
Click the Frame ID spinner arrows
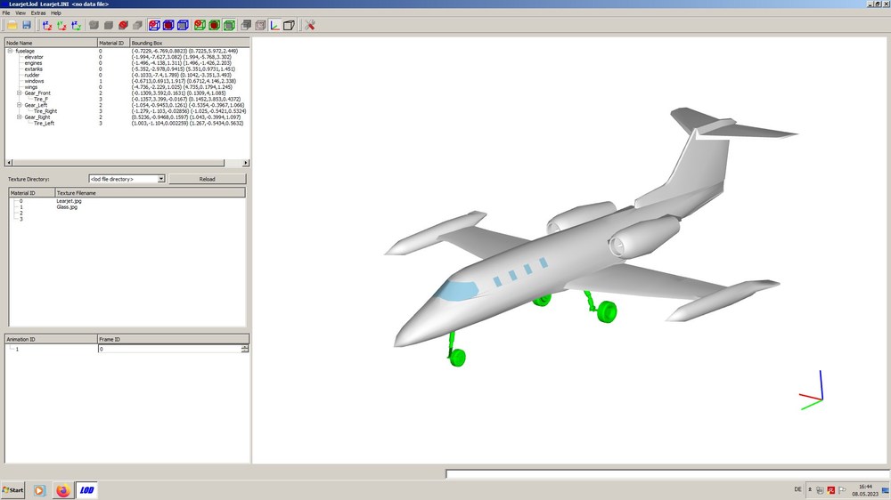point(245,349)
